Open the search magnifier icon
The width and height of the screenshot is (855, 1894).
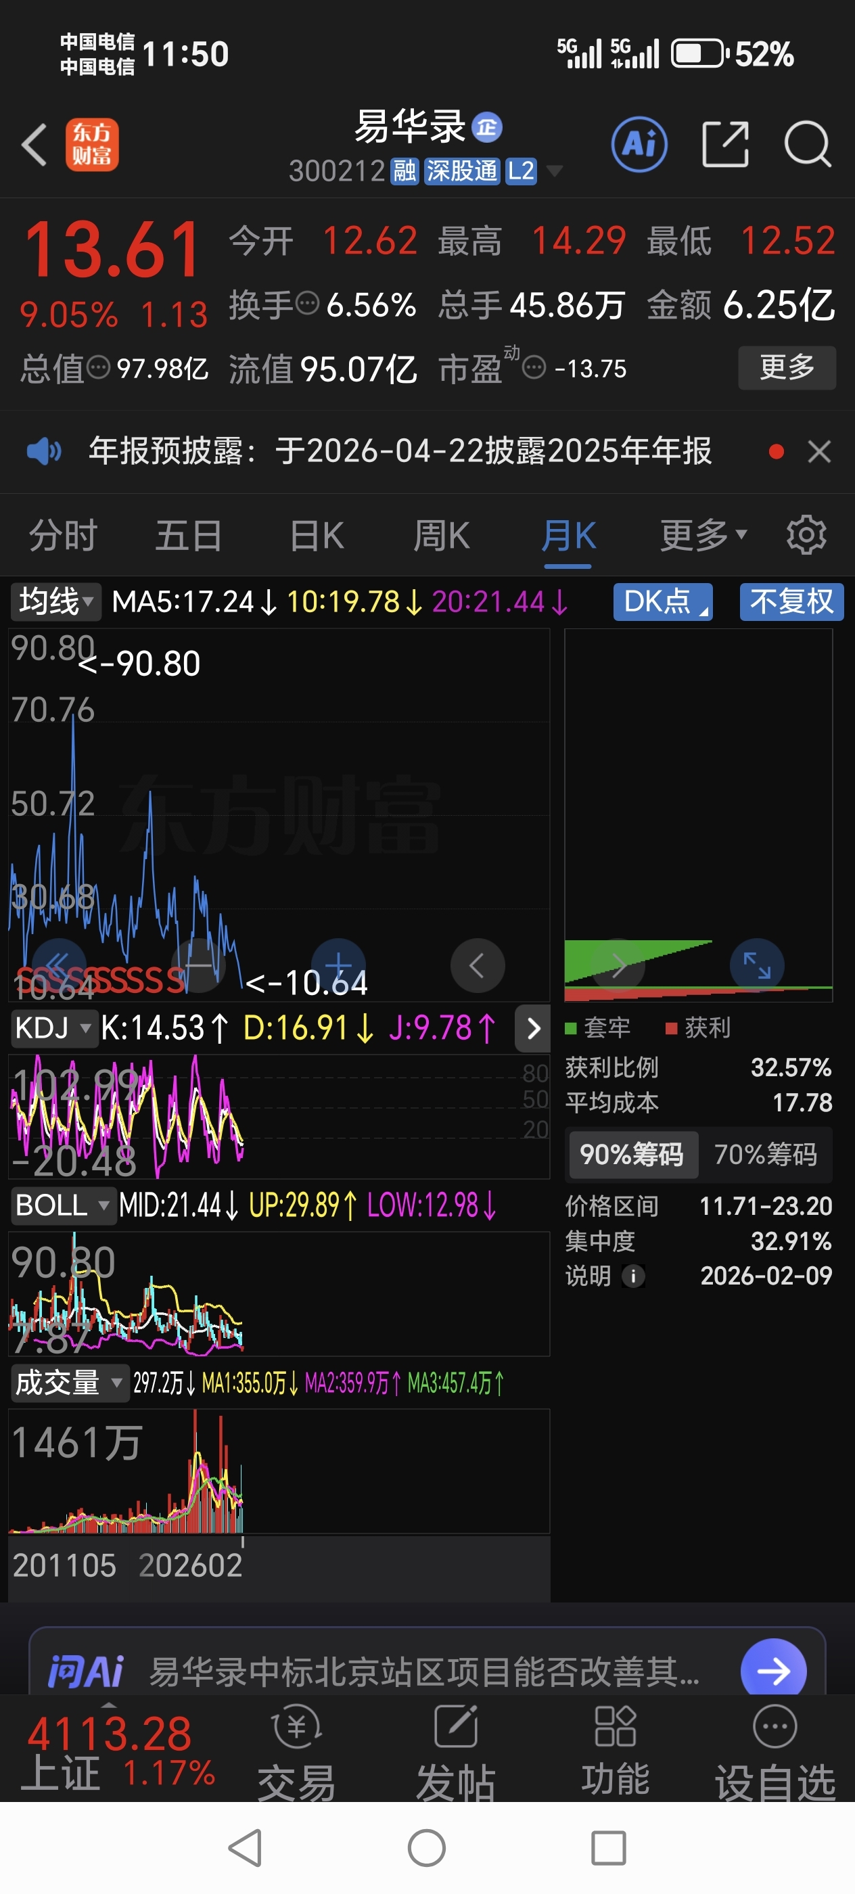point(807,145)
